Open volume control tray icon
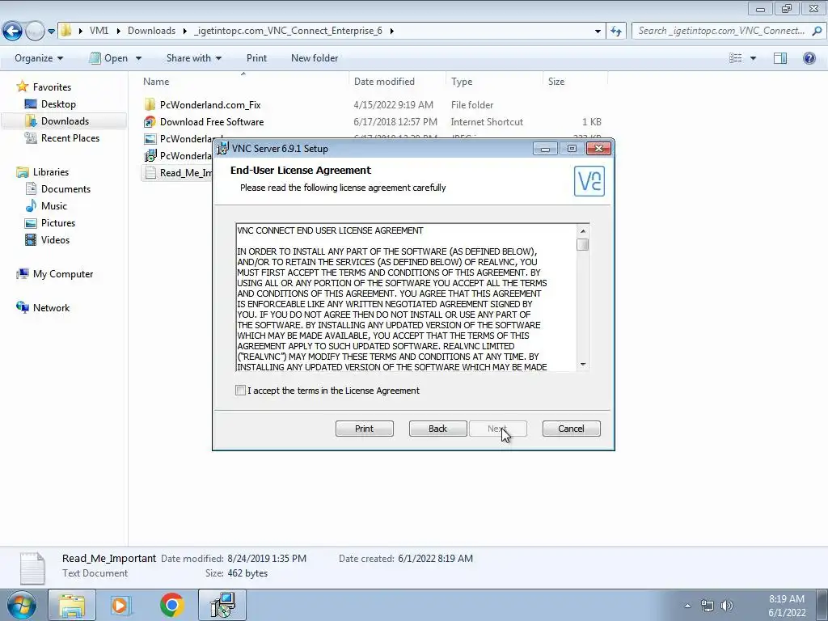 (x=727, y=606)
